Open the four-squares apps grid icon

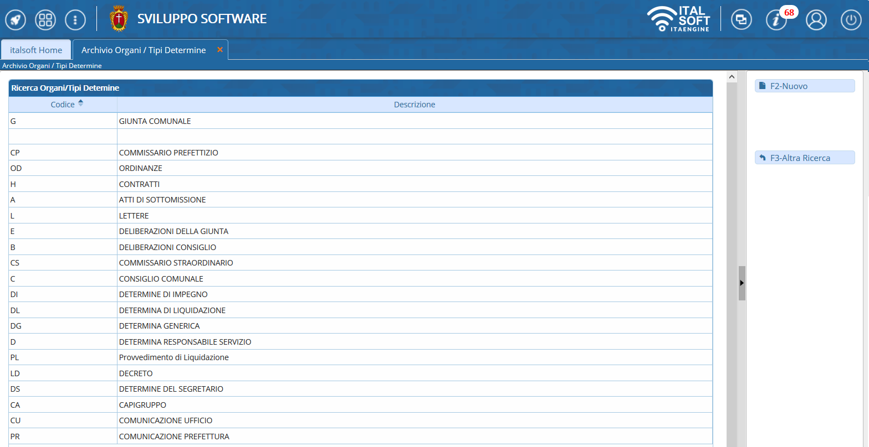tap(45, 20)
